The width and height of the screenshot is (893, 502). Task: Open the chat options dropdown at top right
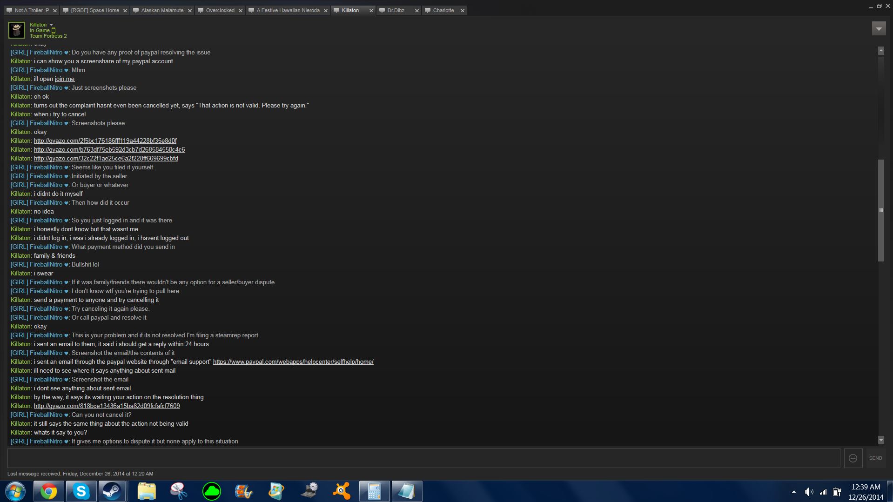click(x=879, y=29)
